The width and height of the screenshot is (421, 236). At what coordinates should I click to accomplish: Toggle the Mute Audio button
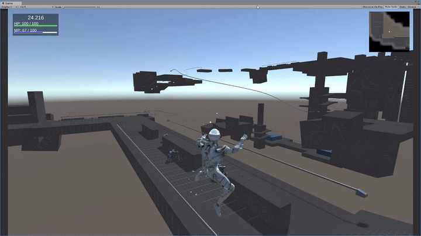tap(391, 7)
